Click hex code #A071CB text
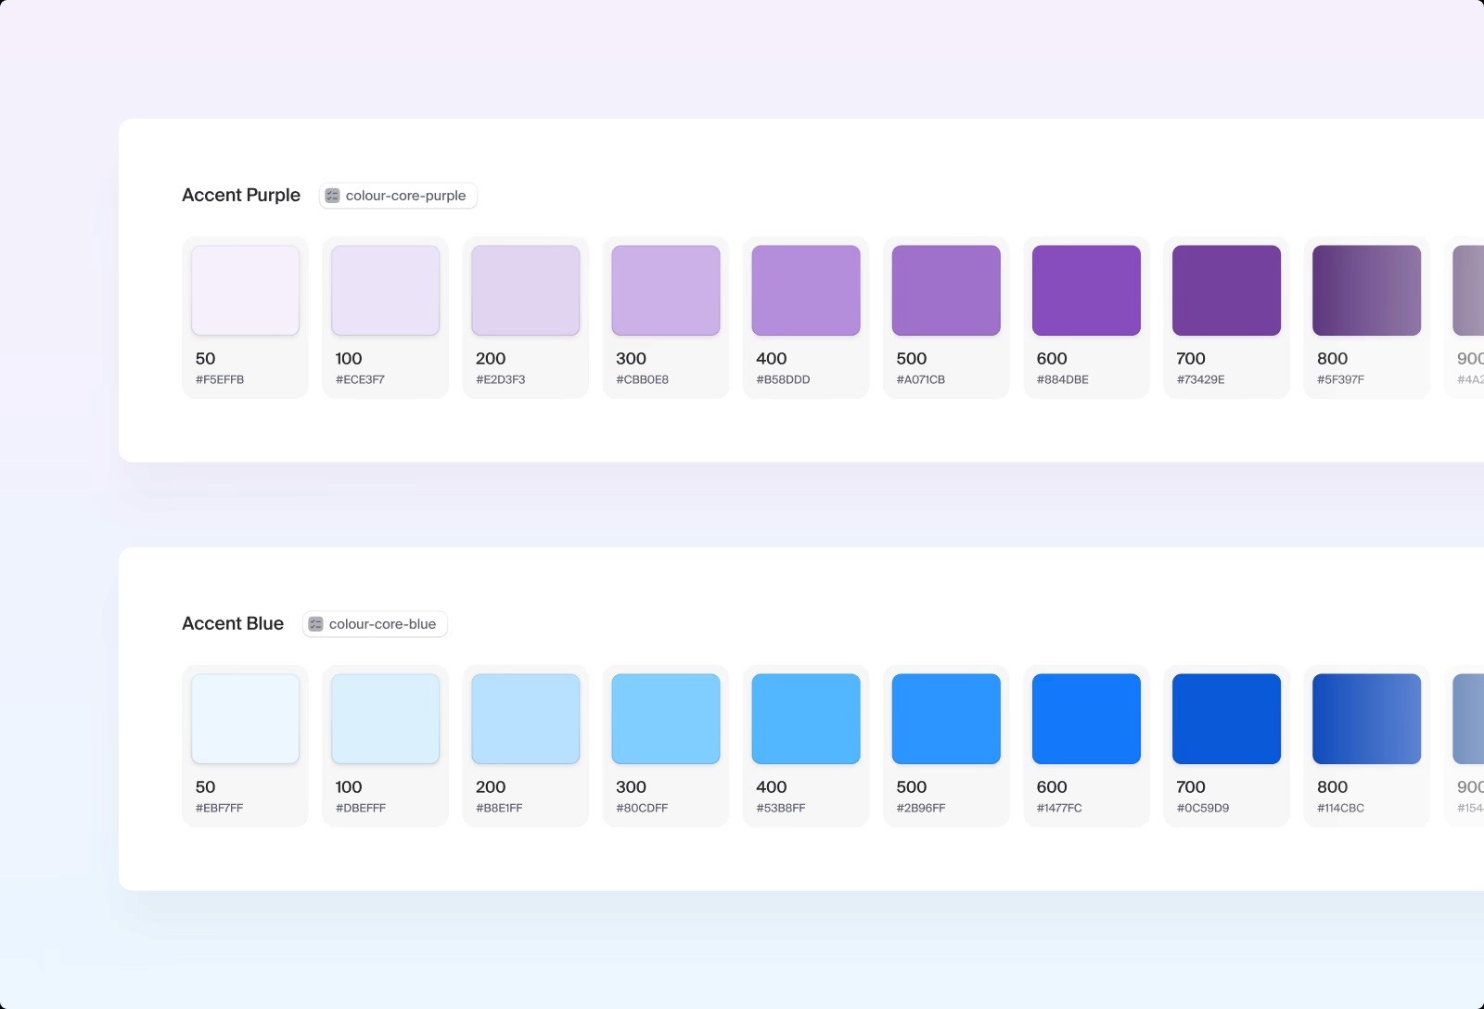Viewport: 1484px width, 1009px height. point(921,379)
